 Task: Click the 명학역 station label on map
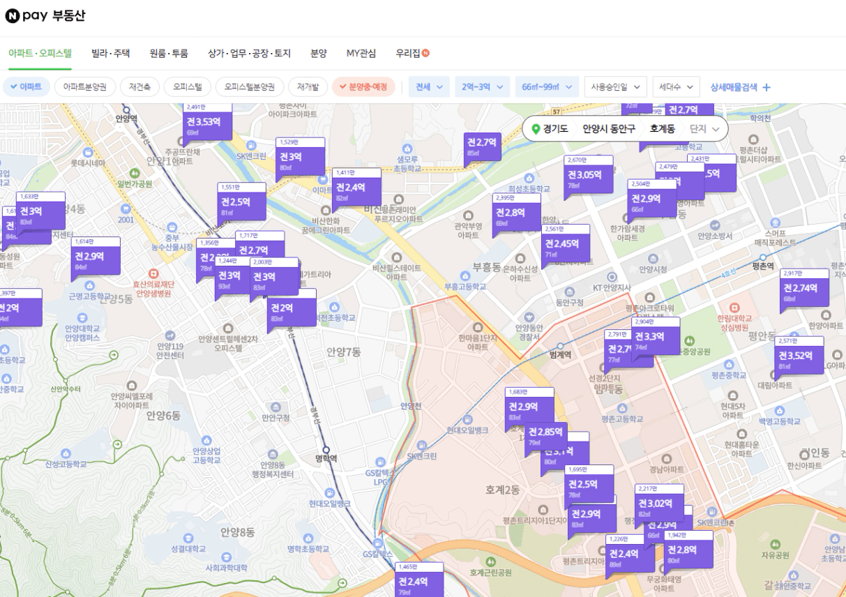click(326, 458)
